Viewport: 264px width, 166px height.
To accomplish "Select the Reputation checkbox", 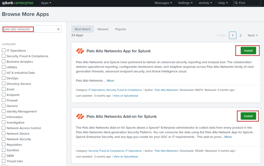I will pyautogui.click(x=4, y=144).
